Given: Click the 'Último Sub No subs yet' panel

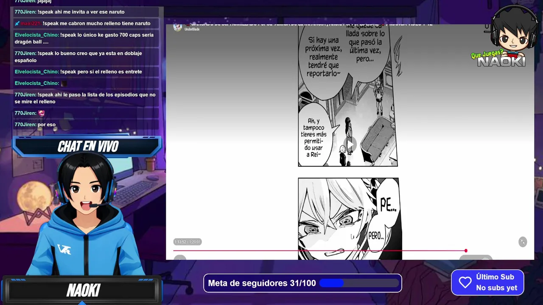Looking at the screenshot, I should [x=487, y=282].
